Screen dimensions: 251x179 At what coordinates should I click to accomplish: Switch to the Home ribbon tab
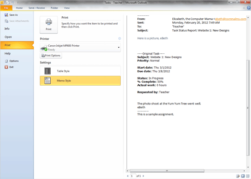click(x=19, y=8)
